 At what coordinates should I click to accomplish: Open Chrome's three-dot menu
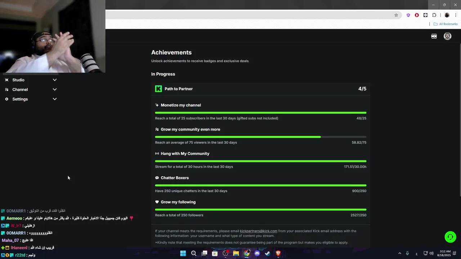(455, 15)
